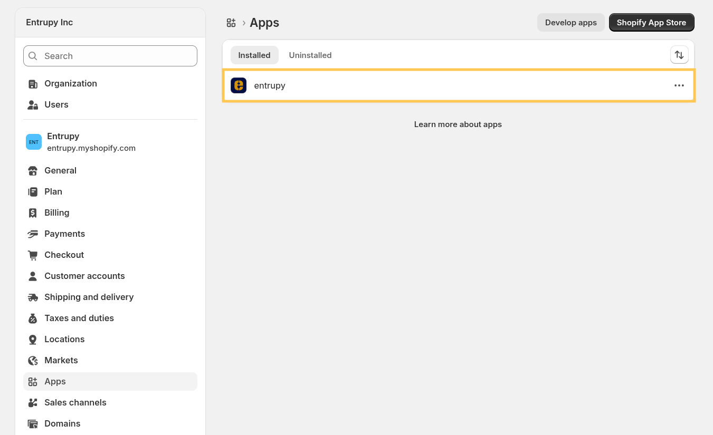Switch to the Installed tab
Screen dimensions: 713x435
pos(254,55)
